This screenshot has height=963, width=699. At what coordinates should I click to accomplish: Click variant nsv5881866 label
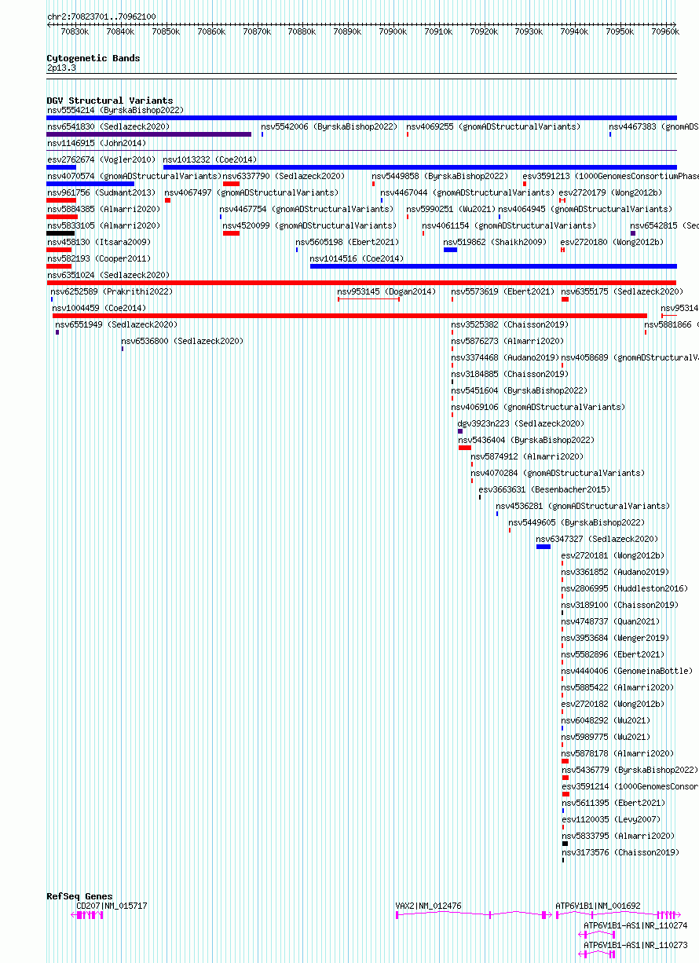click(672, 325)
